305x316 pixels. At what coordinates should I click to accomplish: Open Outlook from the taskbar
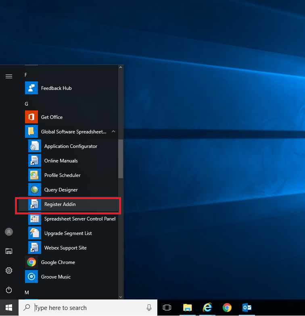(247, 308)
